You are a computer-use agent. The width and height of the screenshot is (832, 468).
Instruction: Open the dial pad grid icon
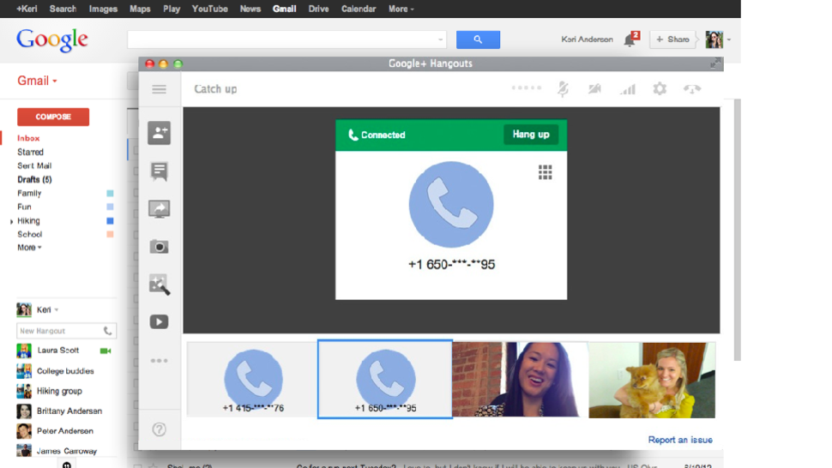click(x=545, y=172)
